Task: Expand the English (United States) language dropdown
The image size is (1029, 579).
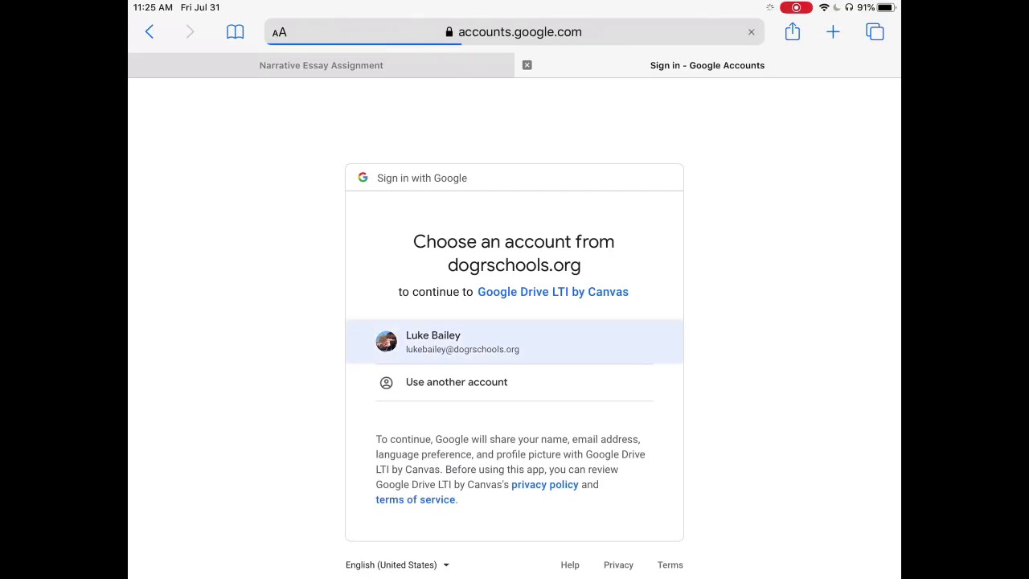Action: click(x=398, y=565)
